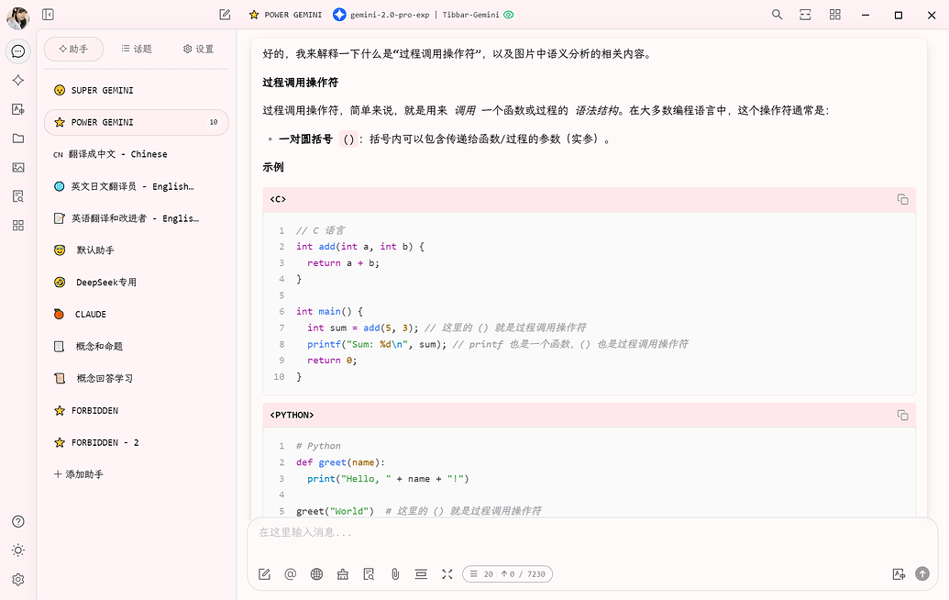Click the @ mention model icon
Image resolution: width=949 pixels, height=600 pixels.
click(291, 574)
